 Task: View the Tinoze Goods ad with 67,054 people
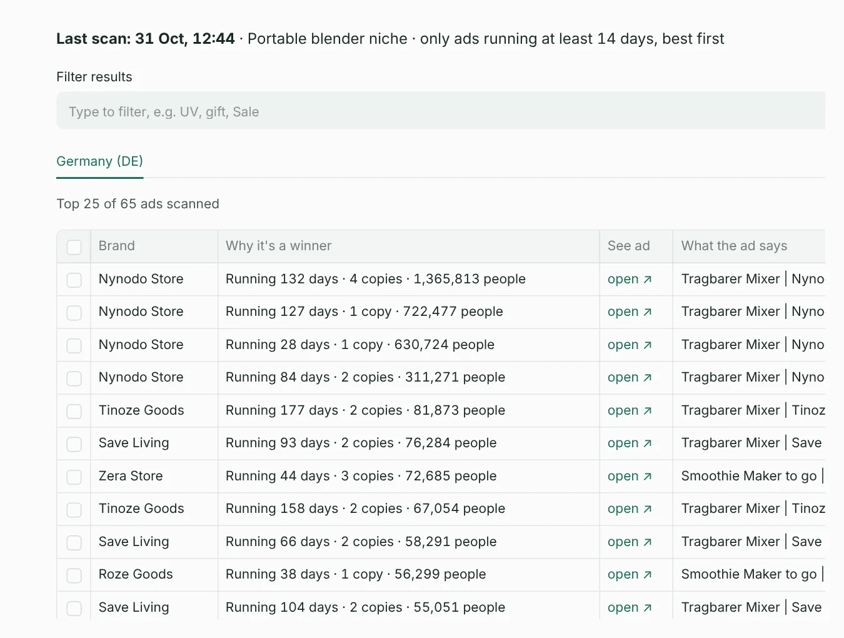pyautogui.click(x=630, y=509)
